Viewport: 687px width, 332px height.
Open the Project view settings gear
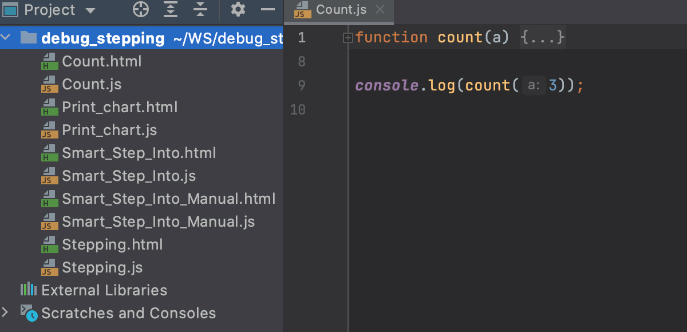[238, 10]
